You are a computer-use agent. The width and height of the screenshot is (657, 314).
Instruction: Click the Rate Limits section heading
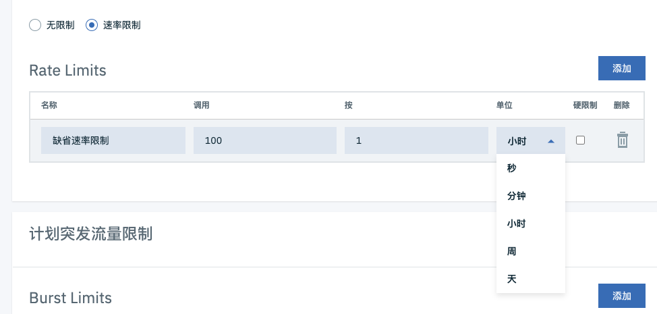point(67,70)
